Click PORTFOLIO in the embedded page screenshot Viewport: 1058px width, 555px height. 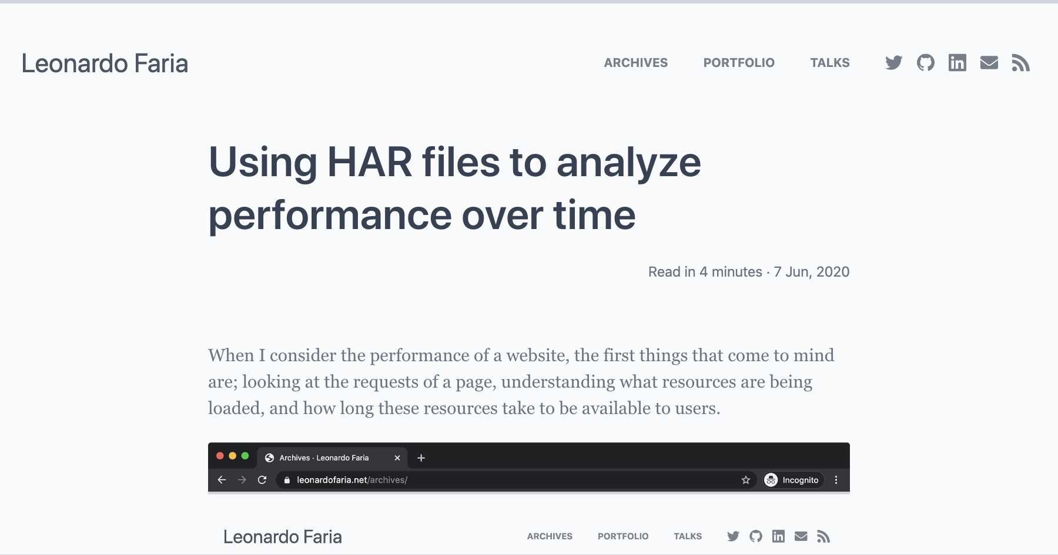point(623,536)
